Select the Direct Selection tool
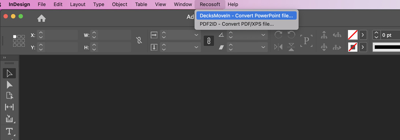This screenshot has height=140, width=400. coord(10,85)
